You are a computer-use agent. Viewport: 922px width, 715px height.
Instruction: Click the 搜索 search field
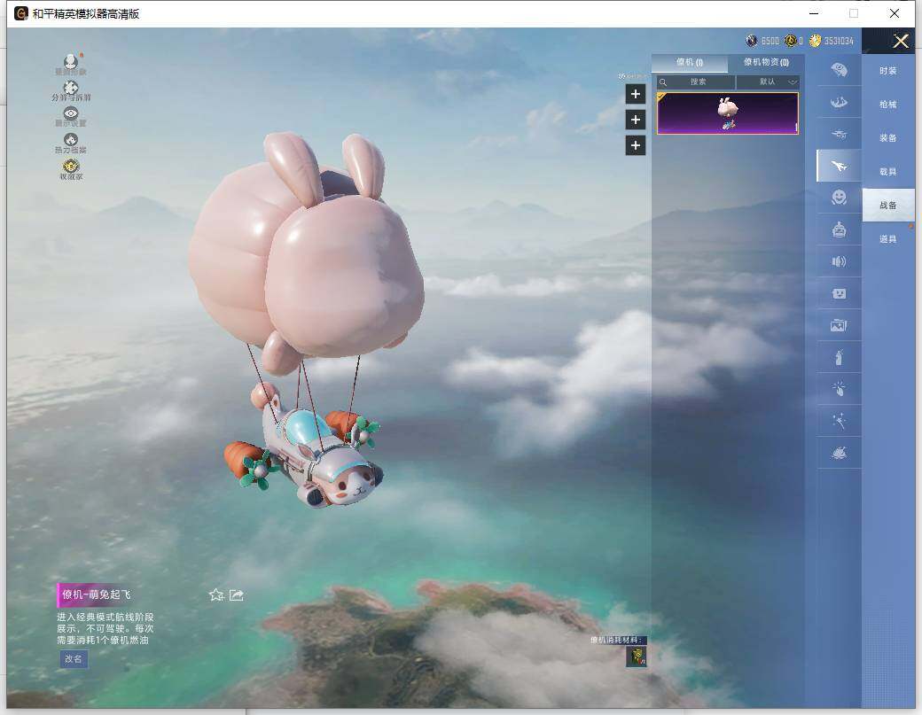696,82
